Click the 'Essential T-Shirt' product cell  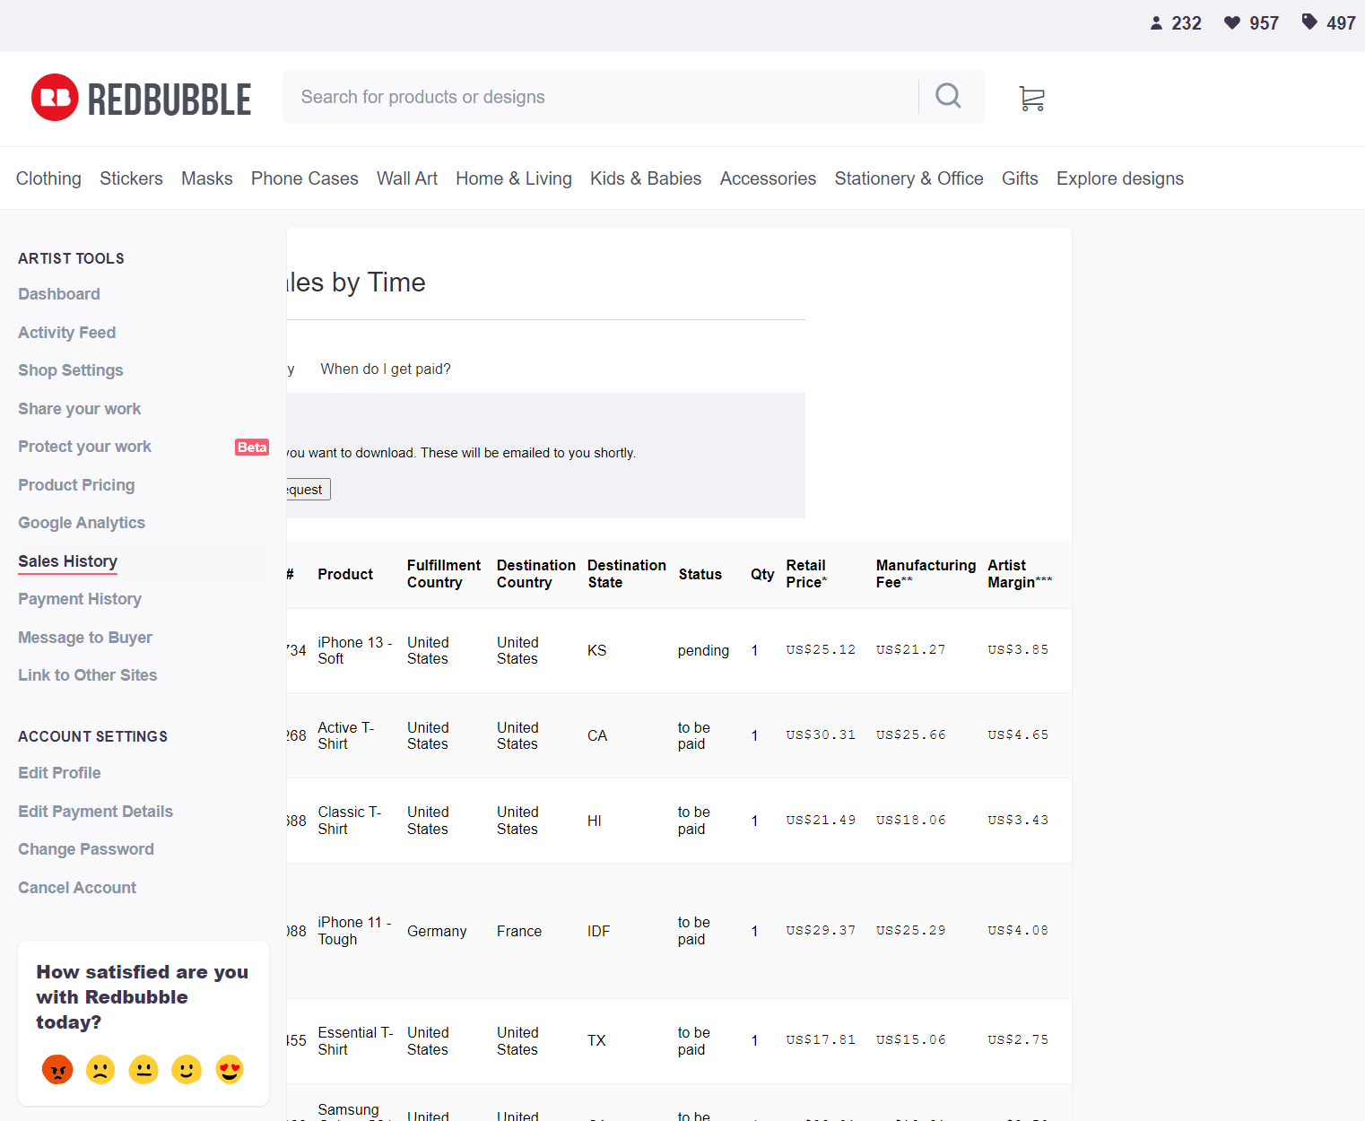356,1041
